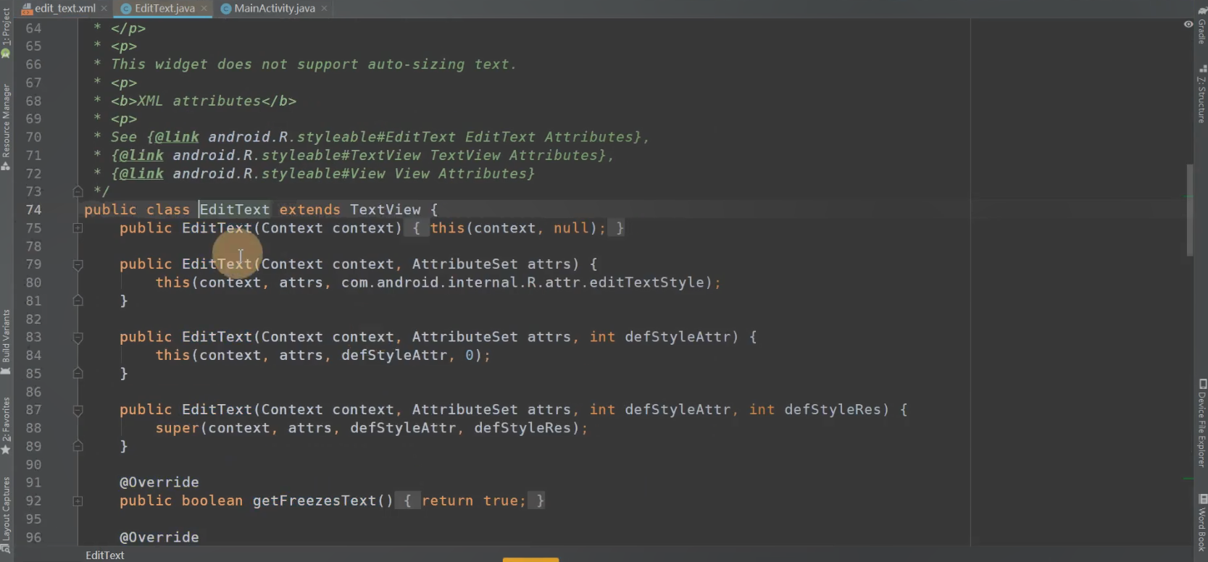Click TextView after extends on line 74
Viewport: 1208px width, 562px height.
386,210
